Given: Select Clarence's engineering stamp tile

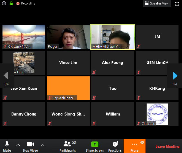Looking at the screenshot, I should click(x=157, y=114).
